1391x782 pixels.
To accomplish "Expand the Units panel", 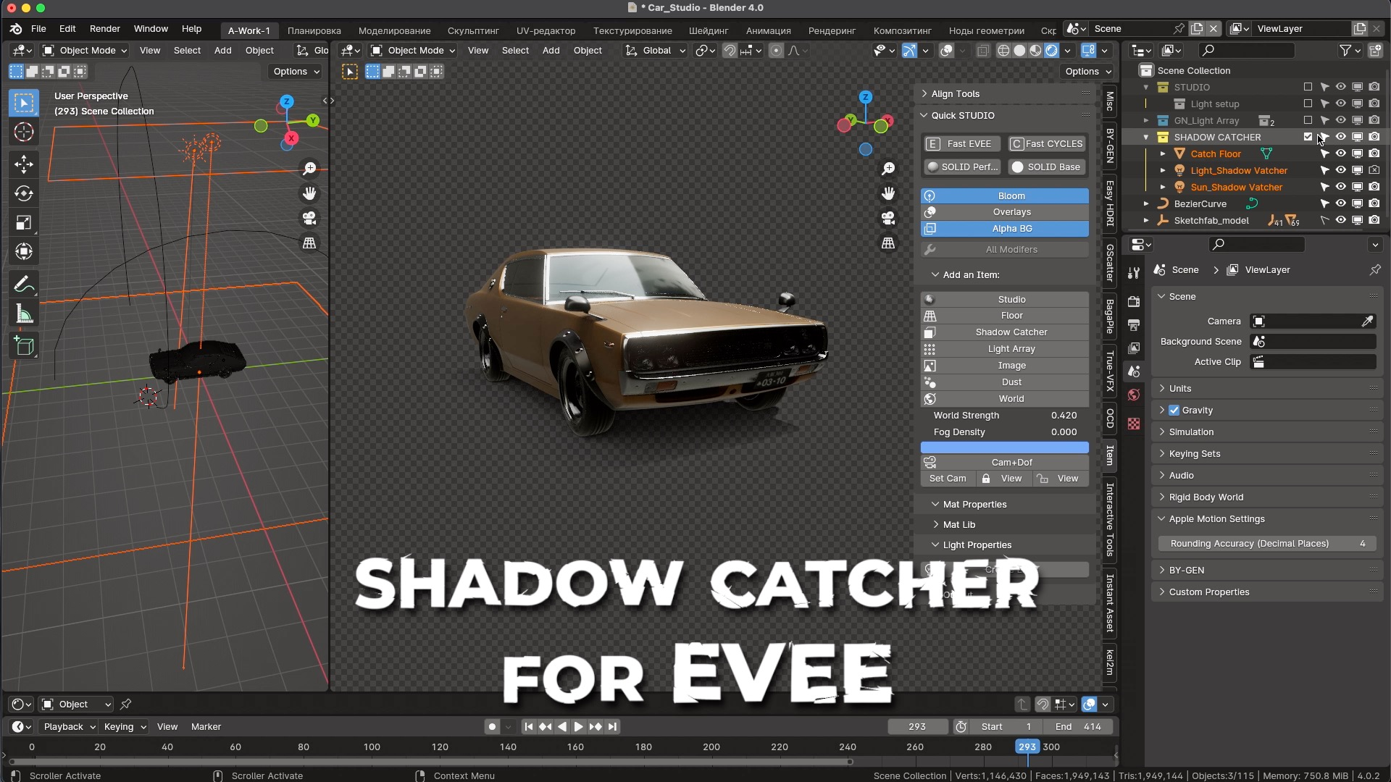I will (1179, 388).
